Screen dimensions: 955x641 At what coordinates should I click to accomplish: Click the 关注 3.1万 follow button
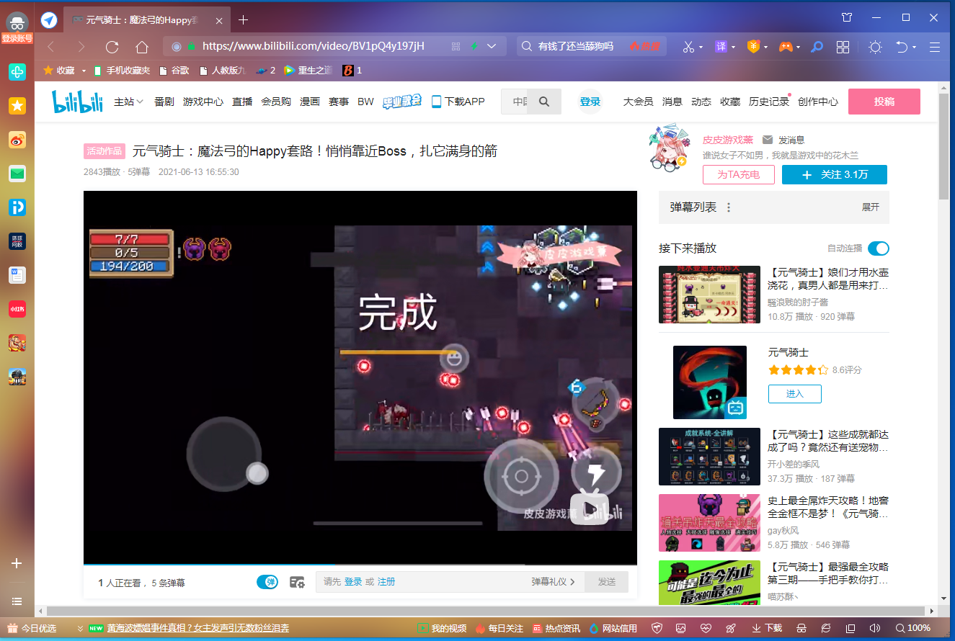(835, 175)
